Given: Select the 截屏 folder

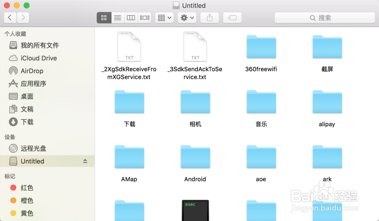Looking at the screenshot, I should click(x=327, y=47).
